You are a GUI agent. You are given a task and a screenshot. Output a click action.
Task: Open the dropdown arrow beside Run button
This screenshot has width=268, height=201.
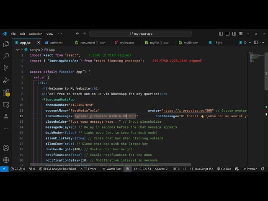251,42
